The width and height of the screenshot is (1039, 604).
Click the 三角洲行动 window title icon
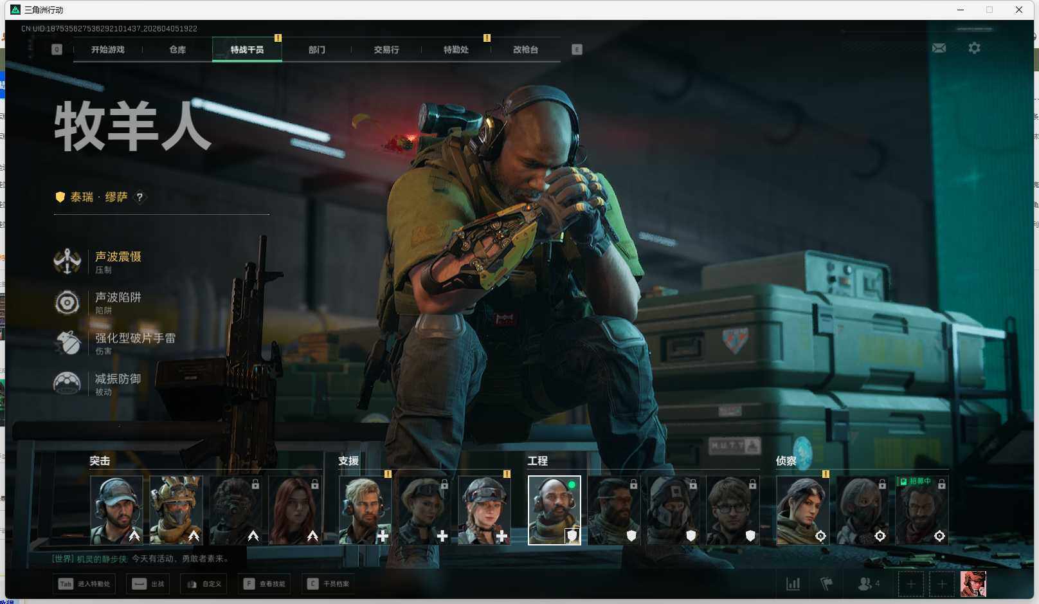[15, 10]
